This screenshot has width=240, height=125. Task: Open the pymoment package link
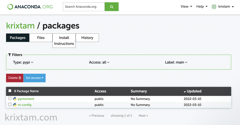(x=26, y=99)
